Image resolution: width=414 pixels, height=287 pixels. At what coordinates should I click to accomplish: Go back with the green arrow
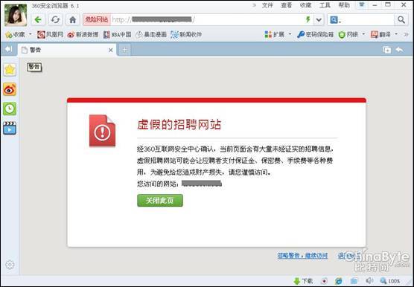pos(38,20)
